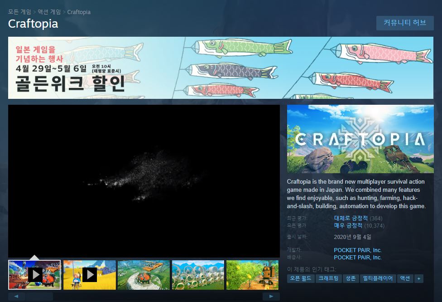Viewport: 442px width, 302px height.
Task: Select the 크래프팅 tag
Action: [x=328, y=278]
